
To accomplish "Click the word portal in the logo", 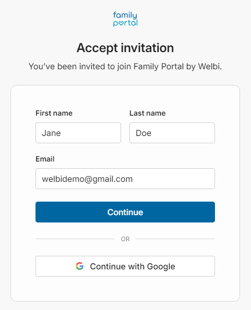I will coord(125,23).
